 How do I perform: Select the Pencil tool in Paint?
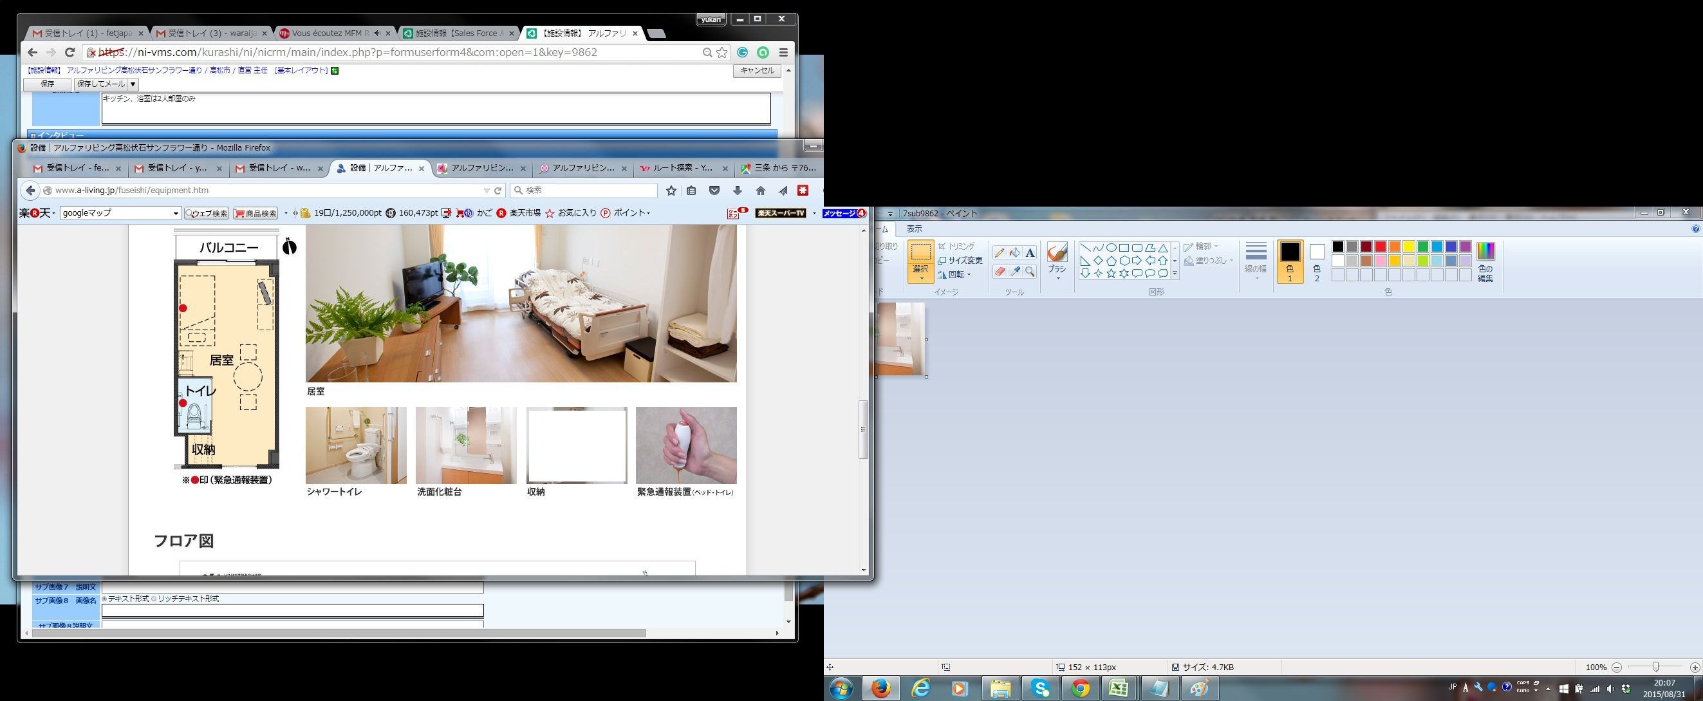tap(1000, 252)
